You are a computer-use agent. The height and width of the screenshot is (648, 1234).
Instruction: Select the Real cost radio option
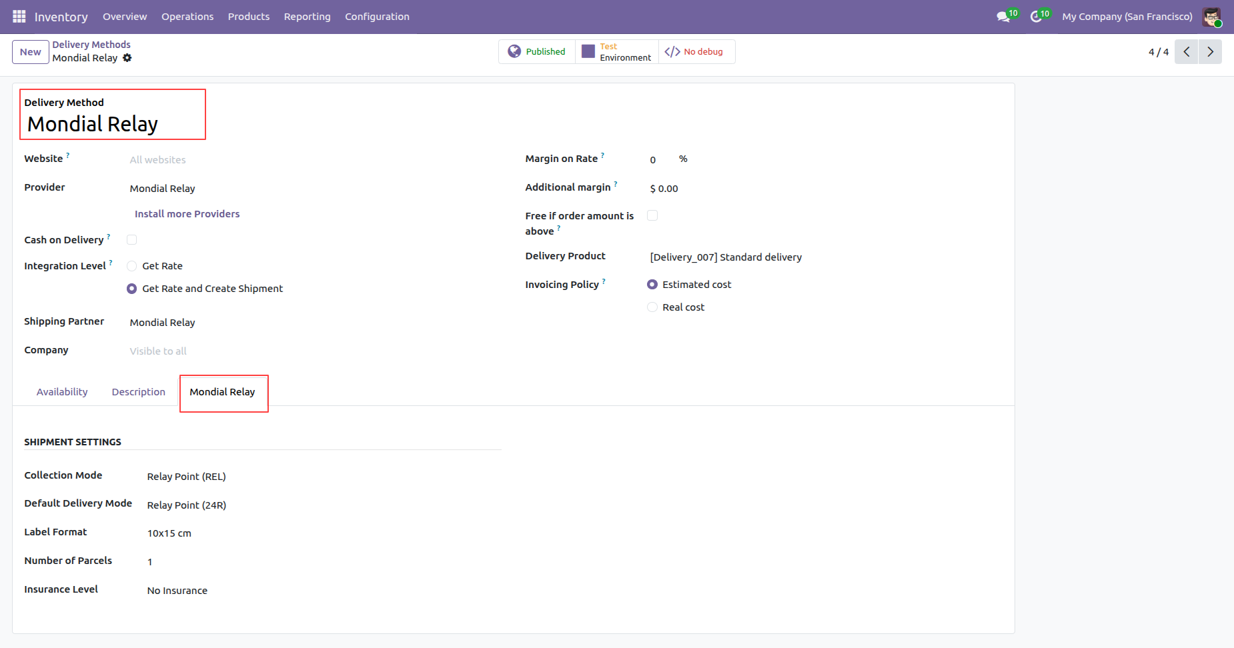tap(652, 307)
